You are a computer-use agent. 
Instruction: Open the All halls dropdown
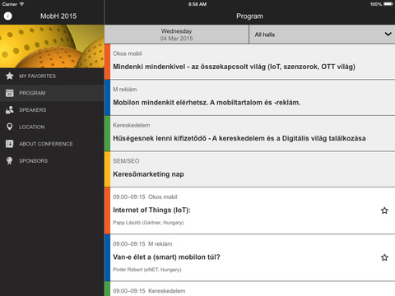coord(322,35)
